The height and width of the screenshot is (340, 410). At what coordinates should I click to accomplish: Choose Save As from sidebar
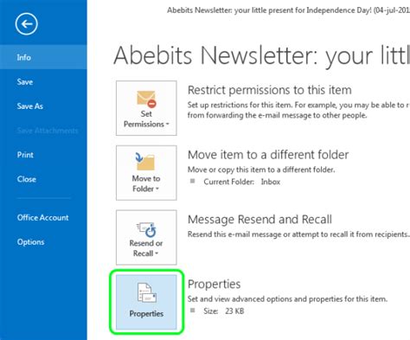[x=30, y=106]
